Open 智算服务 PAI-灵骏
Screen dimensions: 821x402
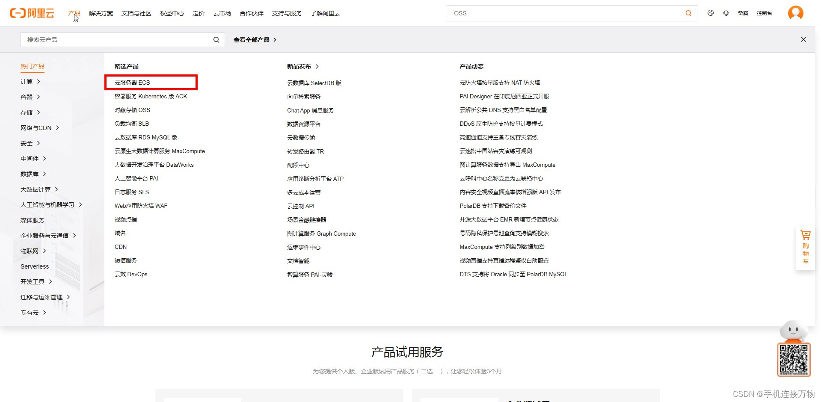(x=310, y=275)
